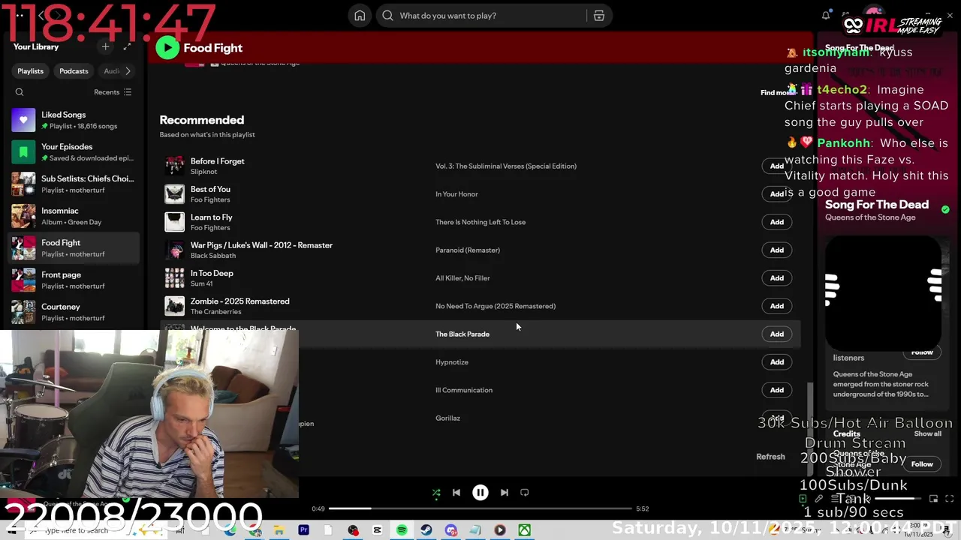Open the Browse icon in search bar
Viewport: 961px width, 540px height.
(599, 16)
